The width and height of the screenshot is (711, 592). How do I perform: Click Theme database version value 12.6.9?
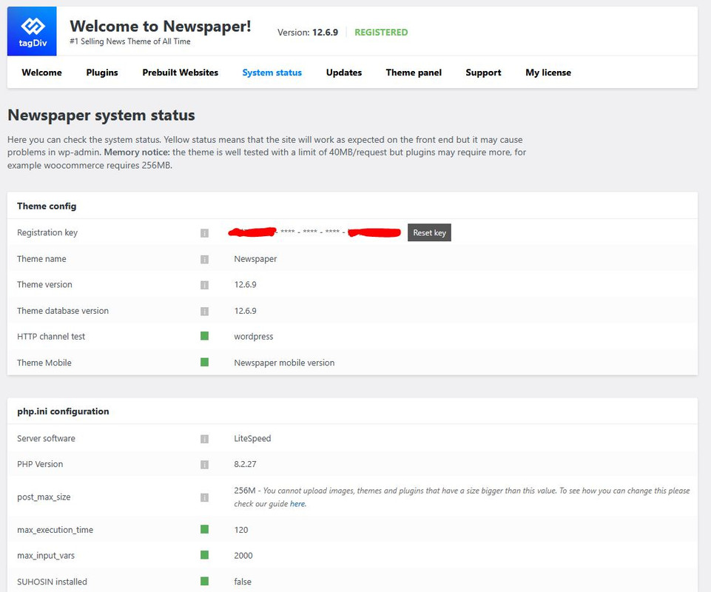tap(245, 311)
